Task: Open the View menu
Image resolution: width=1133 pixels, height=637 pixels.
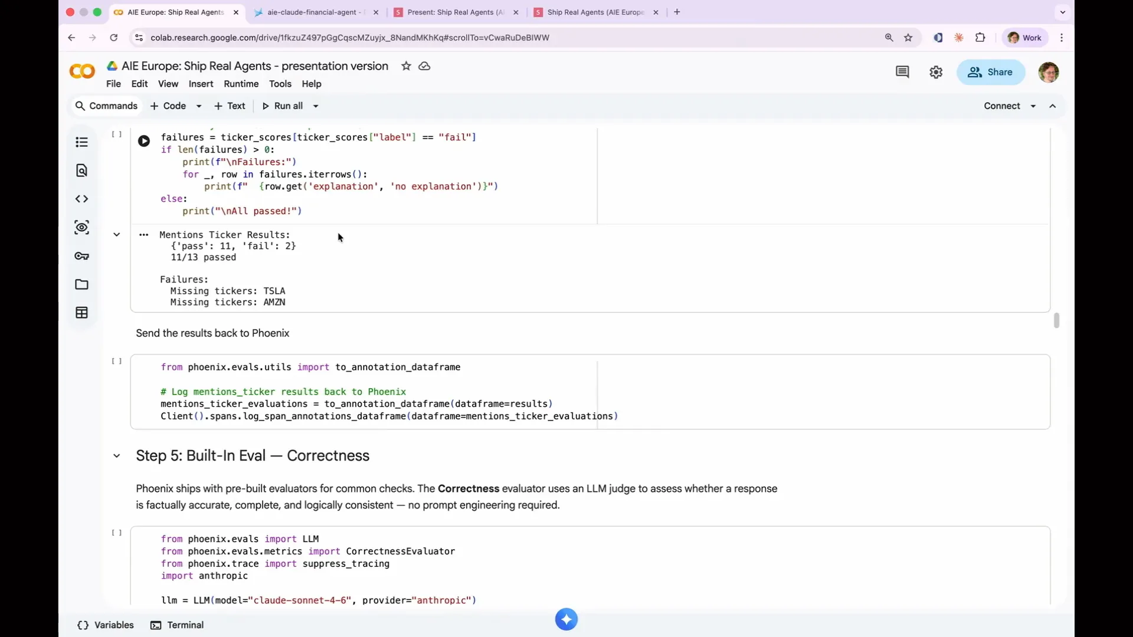Action: pos(168,84)
